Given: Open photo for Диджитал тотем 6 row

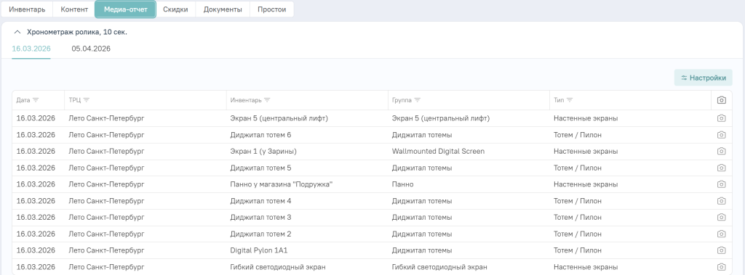Looking at the screenshot, I should pyautogui.click(x=721, y=135).
